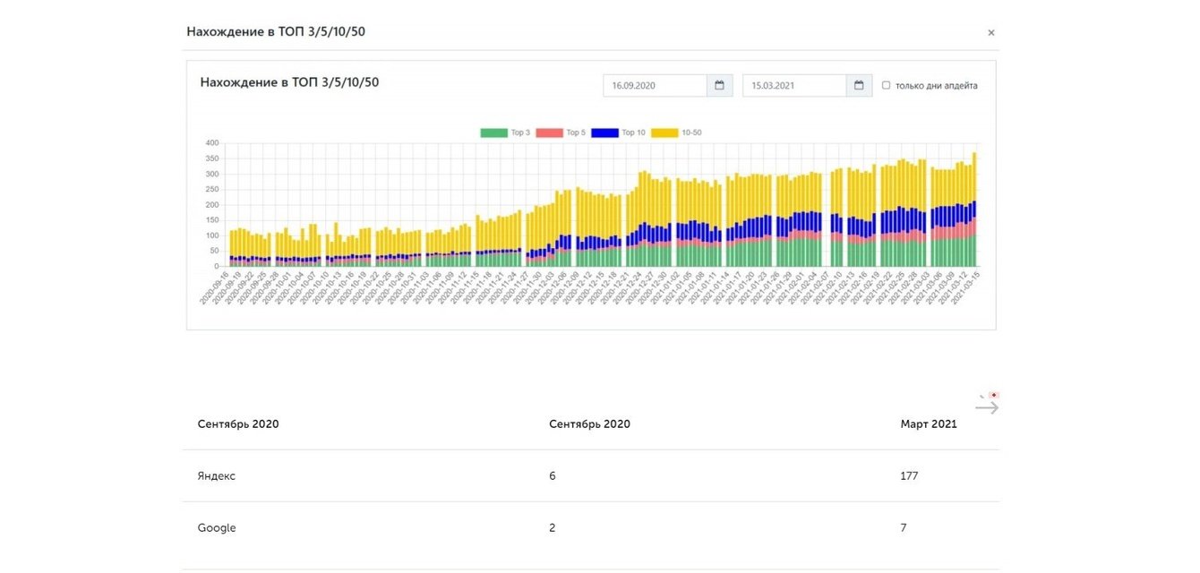Open the start date calendar picker
This screenshot has width=1200, height=573.
click(x=719, y=86)
